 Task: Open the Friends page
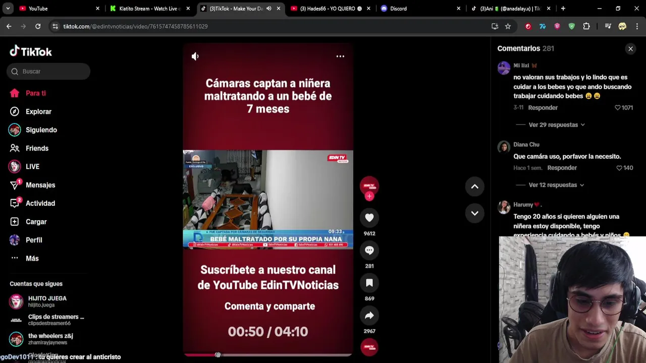[x=29, y=148]
